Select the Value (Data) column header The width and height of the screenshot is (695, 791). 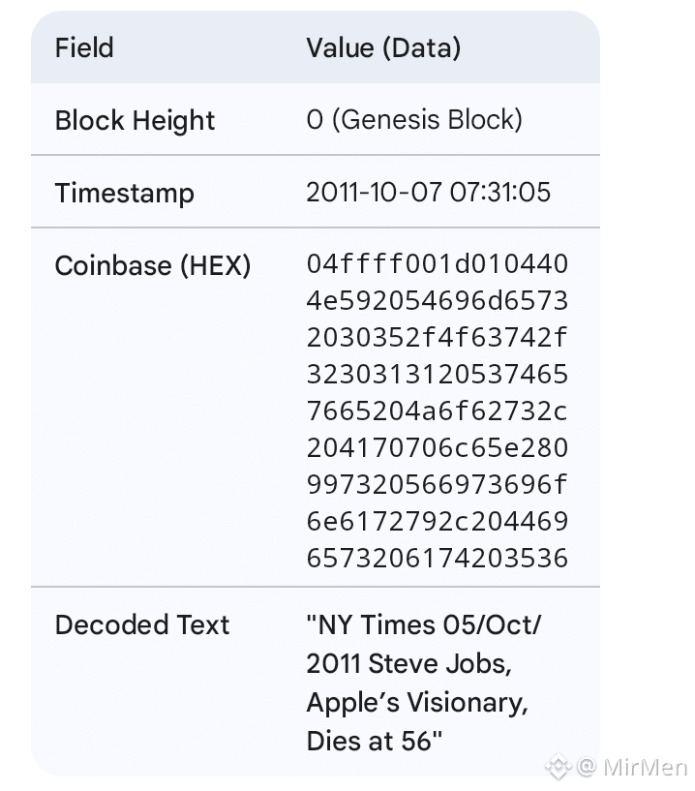(x=383, y=47)
